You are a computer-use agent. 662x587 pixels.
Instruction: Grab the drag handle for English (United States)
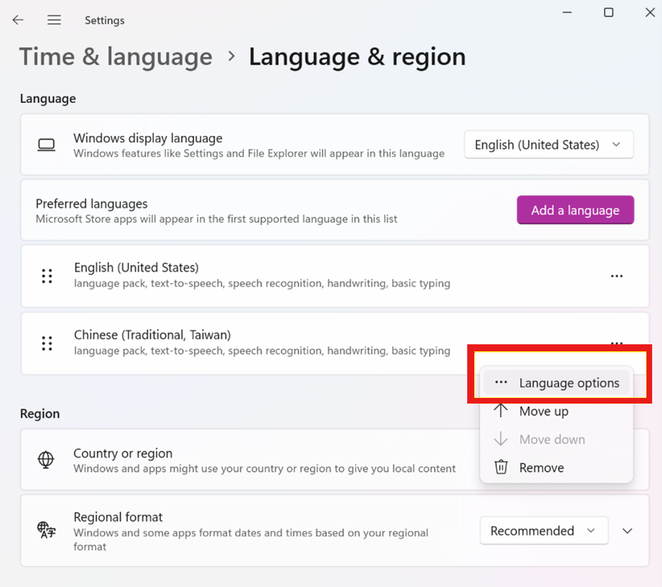click(x=47, y=276)
